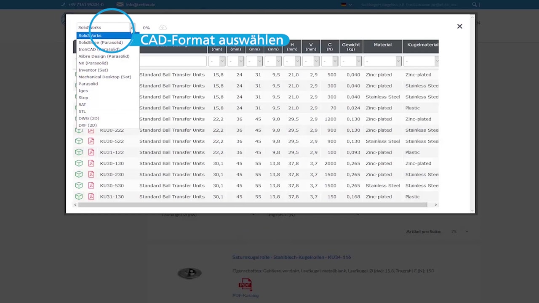Sort by the C (N) column header
This screenshot has width=539, height=303.
click(x=330, y=47)
